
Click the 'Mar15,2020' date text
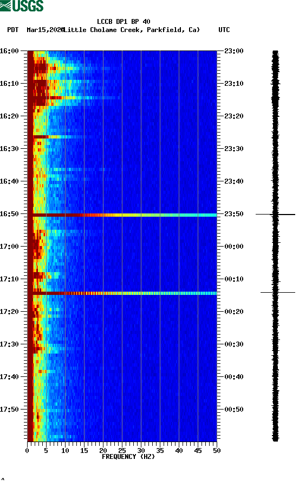click(45, 30)
